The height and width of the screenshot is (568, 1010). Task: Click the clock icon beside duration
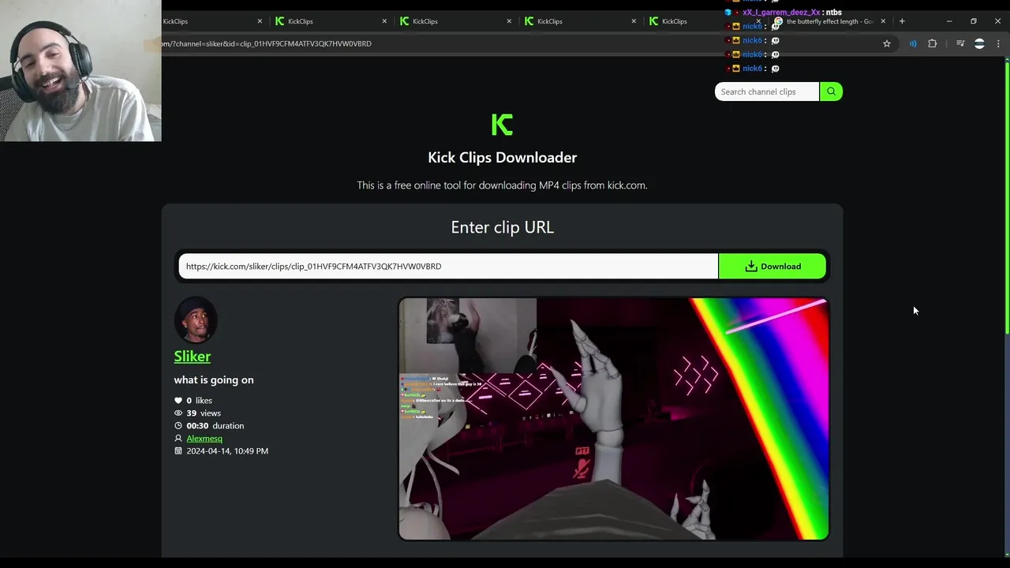178,426
